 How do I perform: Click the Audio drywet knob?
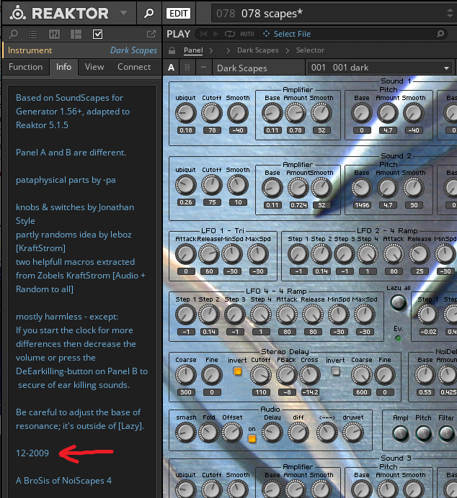click(352, 433)
